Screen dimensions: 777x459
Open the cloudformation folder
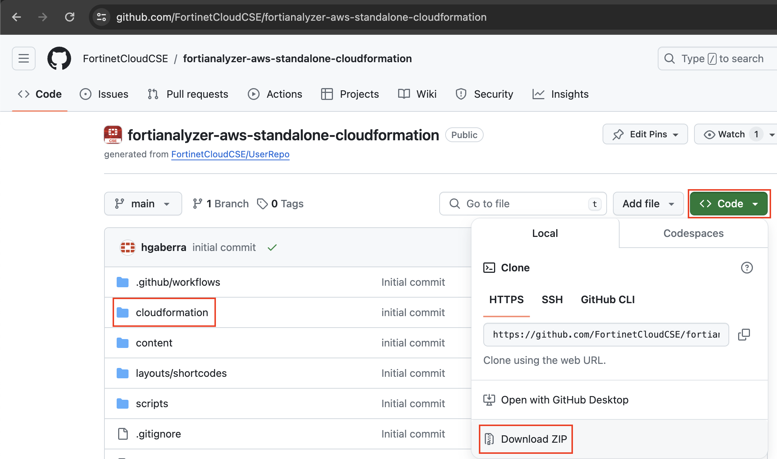tap(172, 312)
